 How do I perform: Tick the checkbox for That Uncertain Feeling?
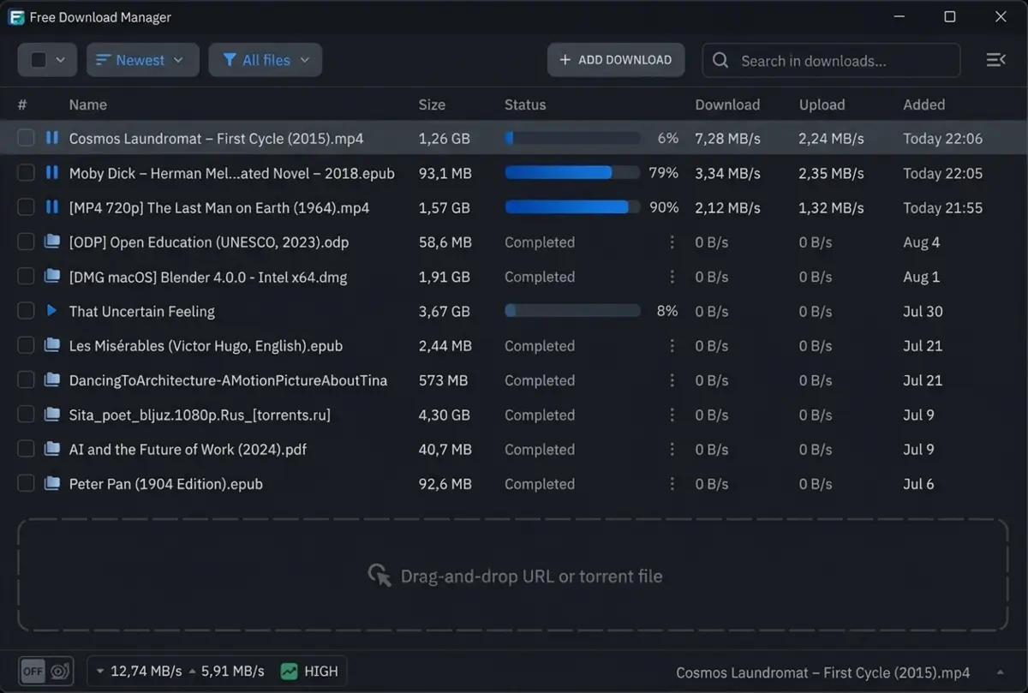coord(27,311)
